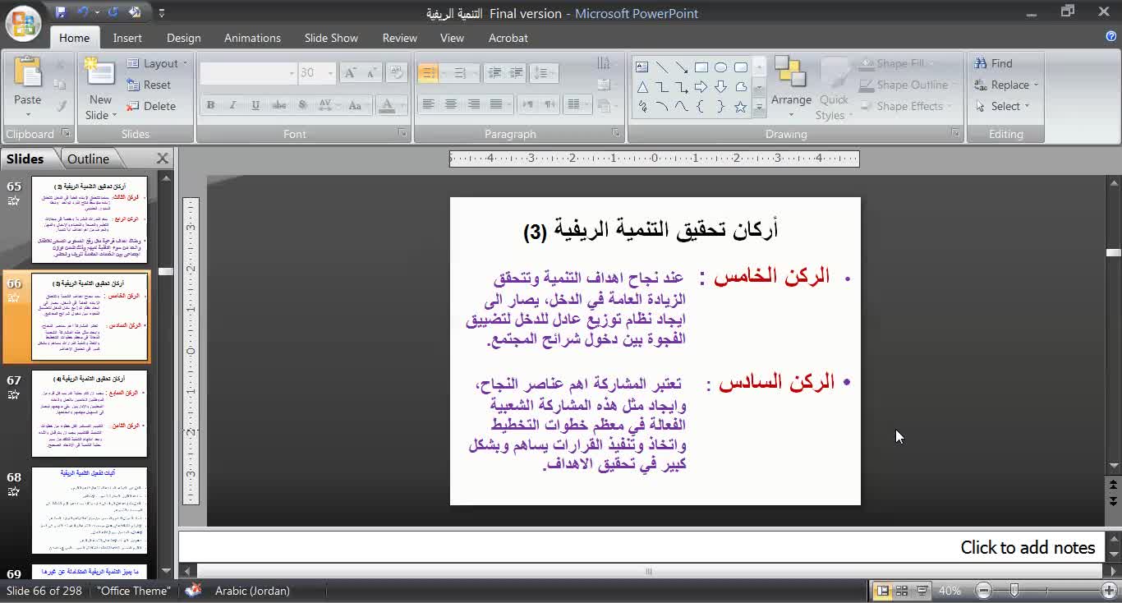Screen dimensions: 1122x603
Task: Select the Oval shape
Action: point(720,67)
